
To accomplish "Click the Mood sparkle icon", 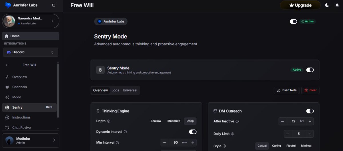I will pos(7,97).
